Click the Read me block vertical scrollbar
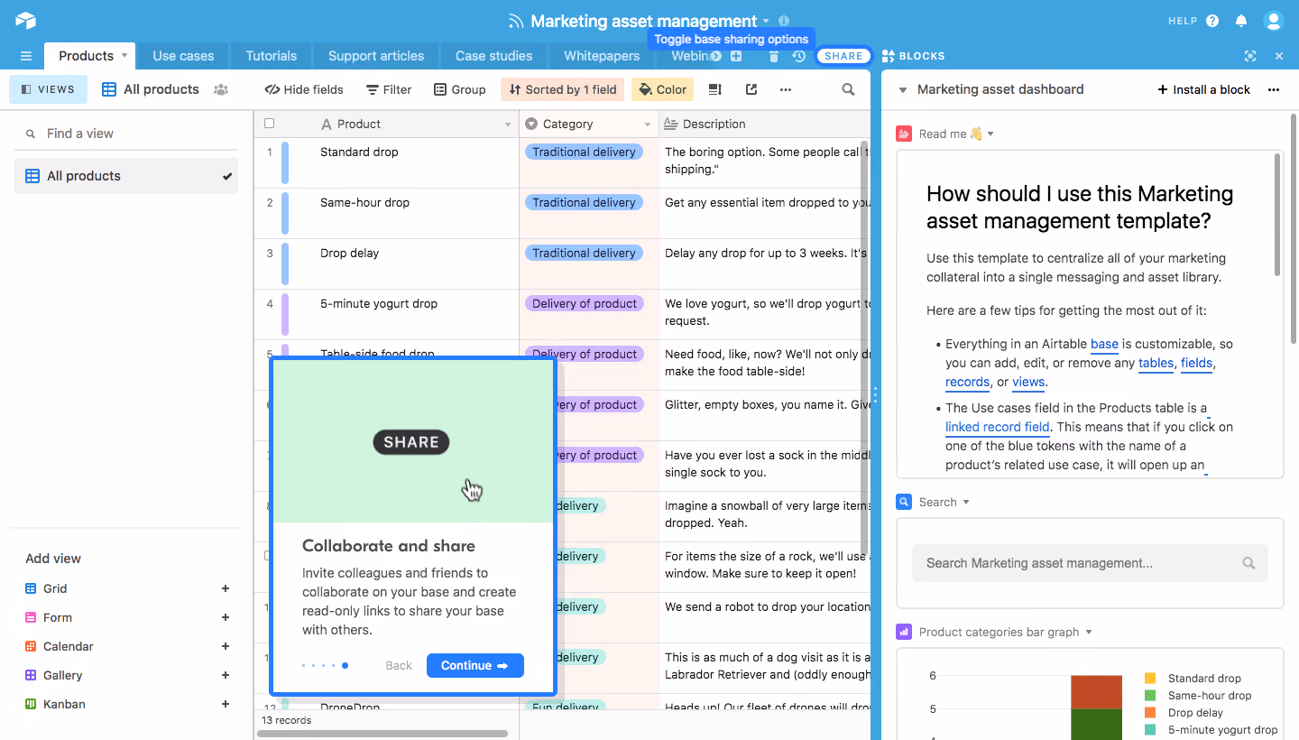 tap(1277, 215)
